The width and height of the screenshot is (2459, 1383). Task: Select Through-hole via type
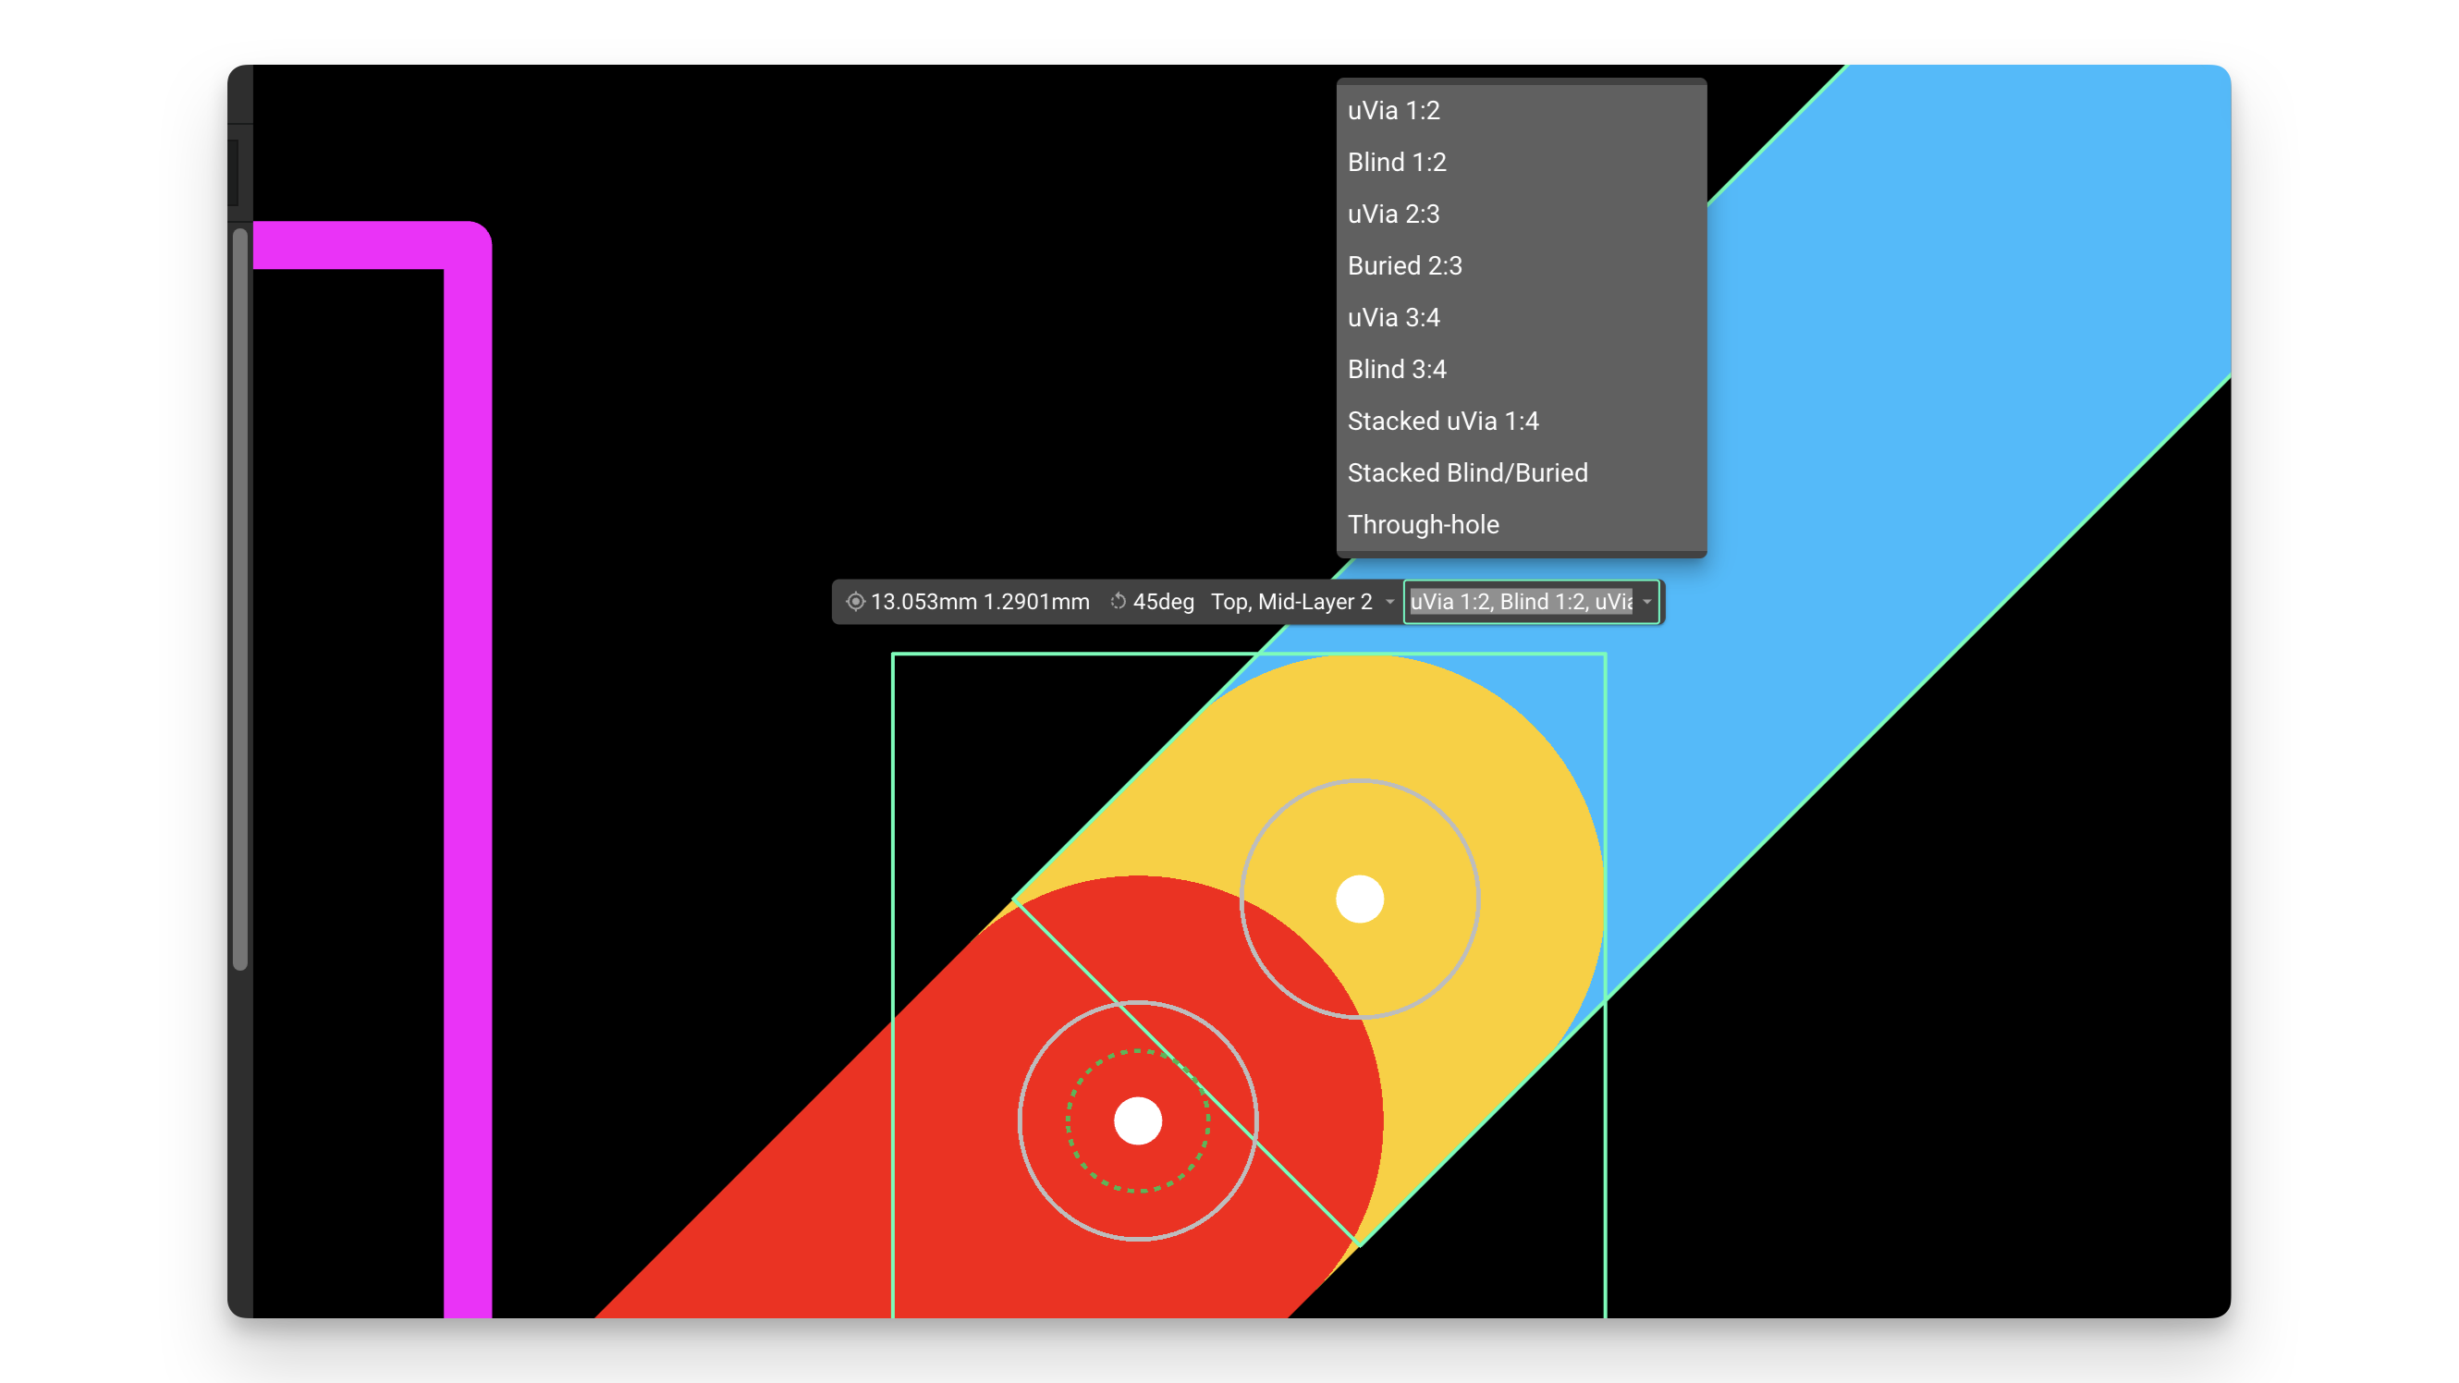[1521, 525]
